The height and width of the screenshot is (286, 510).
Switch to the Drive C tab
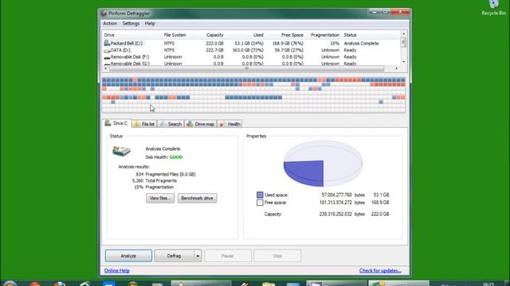tap(117, 123)
